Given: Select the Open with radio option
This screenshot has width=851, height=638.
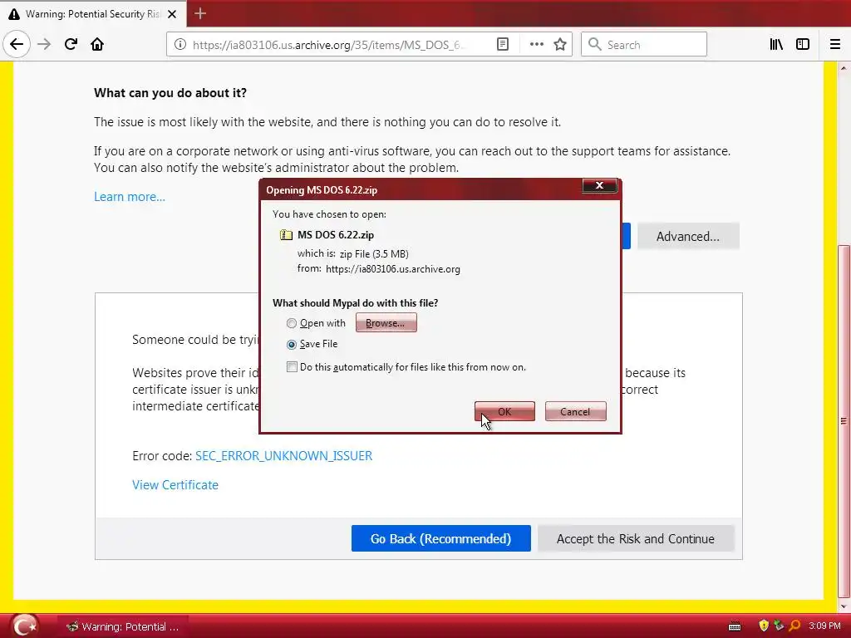Looking at the screenshot, I should (292, 323).
